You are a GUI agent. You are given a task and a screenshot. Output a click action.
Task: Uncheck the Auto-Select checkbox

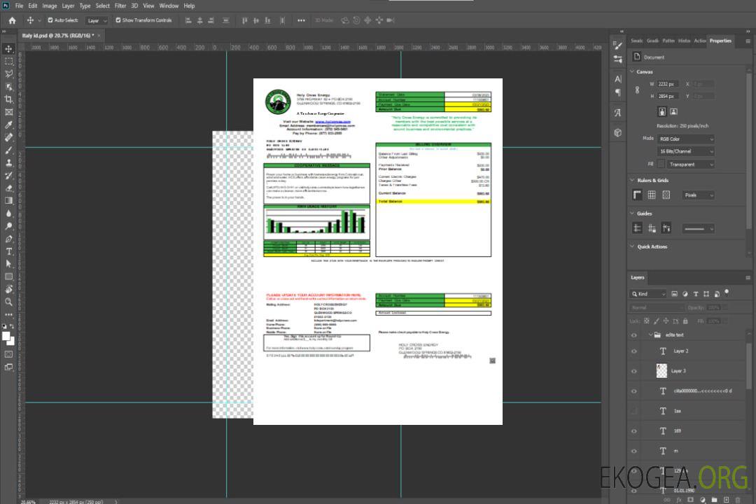click(x=50, y=20)
